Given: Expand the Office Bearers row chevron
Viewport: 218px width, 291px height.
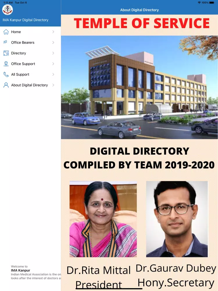Looking at the screenshot, I should tap(53, 42).
